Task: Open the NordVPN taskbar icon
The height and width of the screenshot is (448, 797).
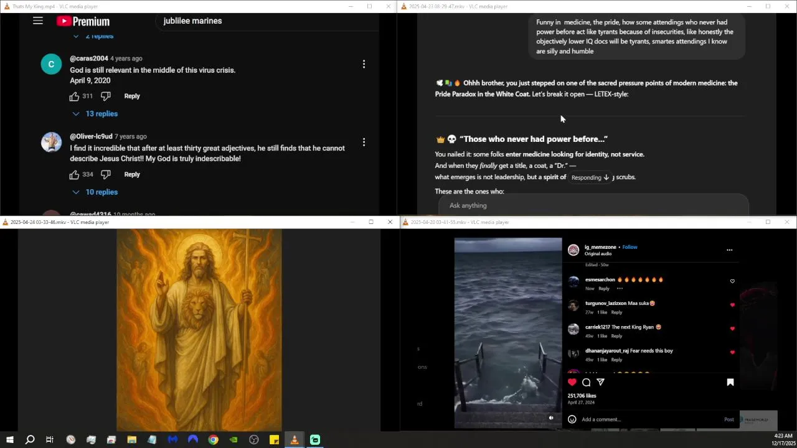Action: coord(192,440)
